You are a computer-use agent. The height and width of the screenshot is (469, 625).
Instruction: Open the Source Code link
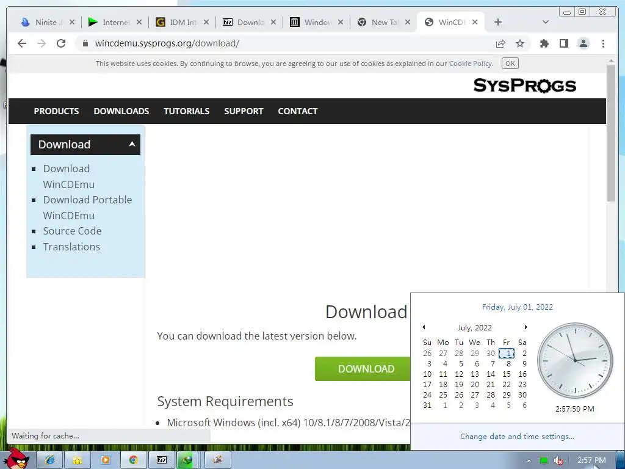72,231
